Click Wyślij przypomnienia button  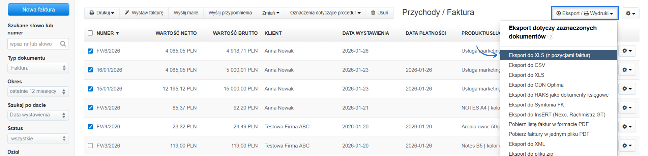[x=230, y=13]
